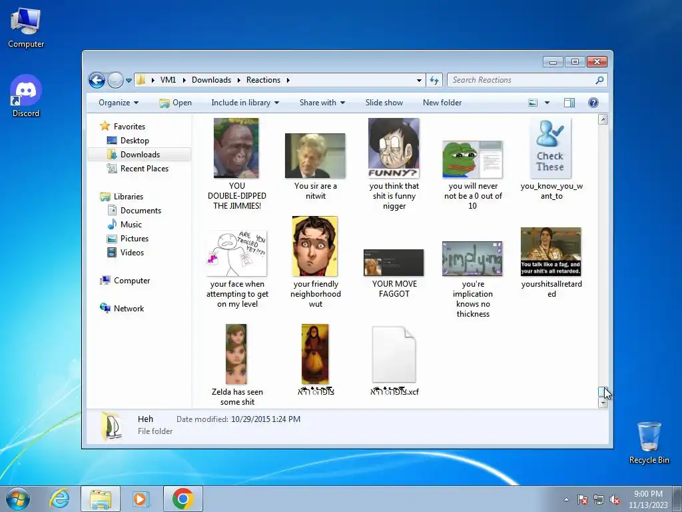Open the Action Center flag icon

(x=583, y=499)
